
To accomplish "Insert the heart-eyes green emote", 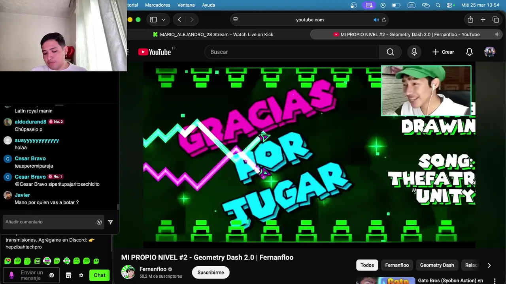I will pyautogui.click(x=8, y=261).
